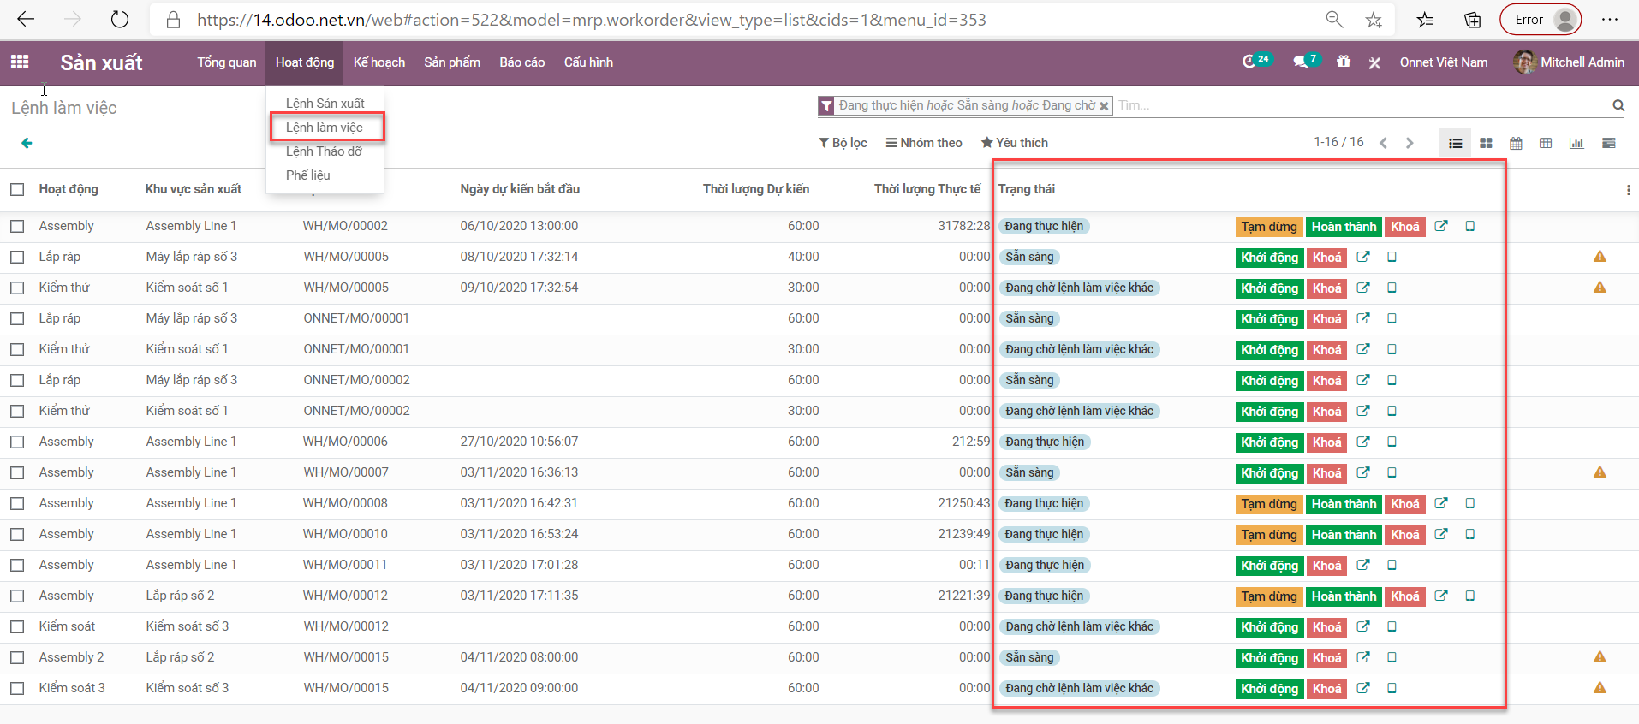Click the Tìm... search input field
The height and width of the screenshot is (724, 1639).
coord(1362,105)
